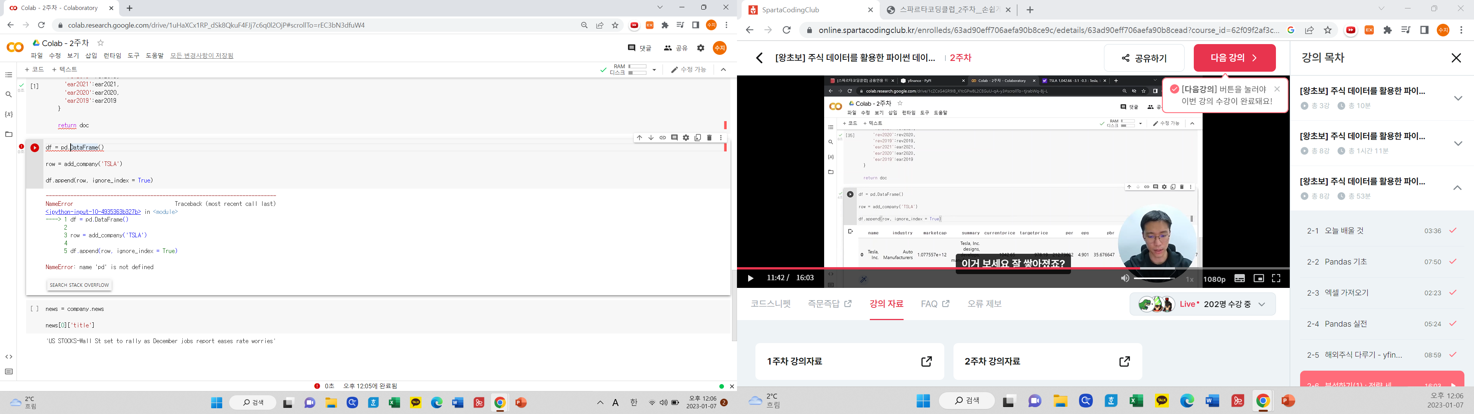Open Colab find and replace search icon
1474x414 pixels.
click(x=8, y=95)
